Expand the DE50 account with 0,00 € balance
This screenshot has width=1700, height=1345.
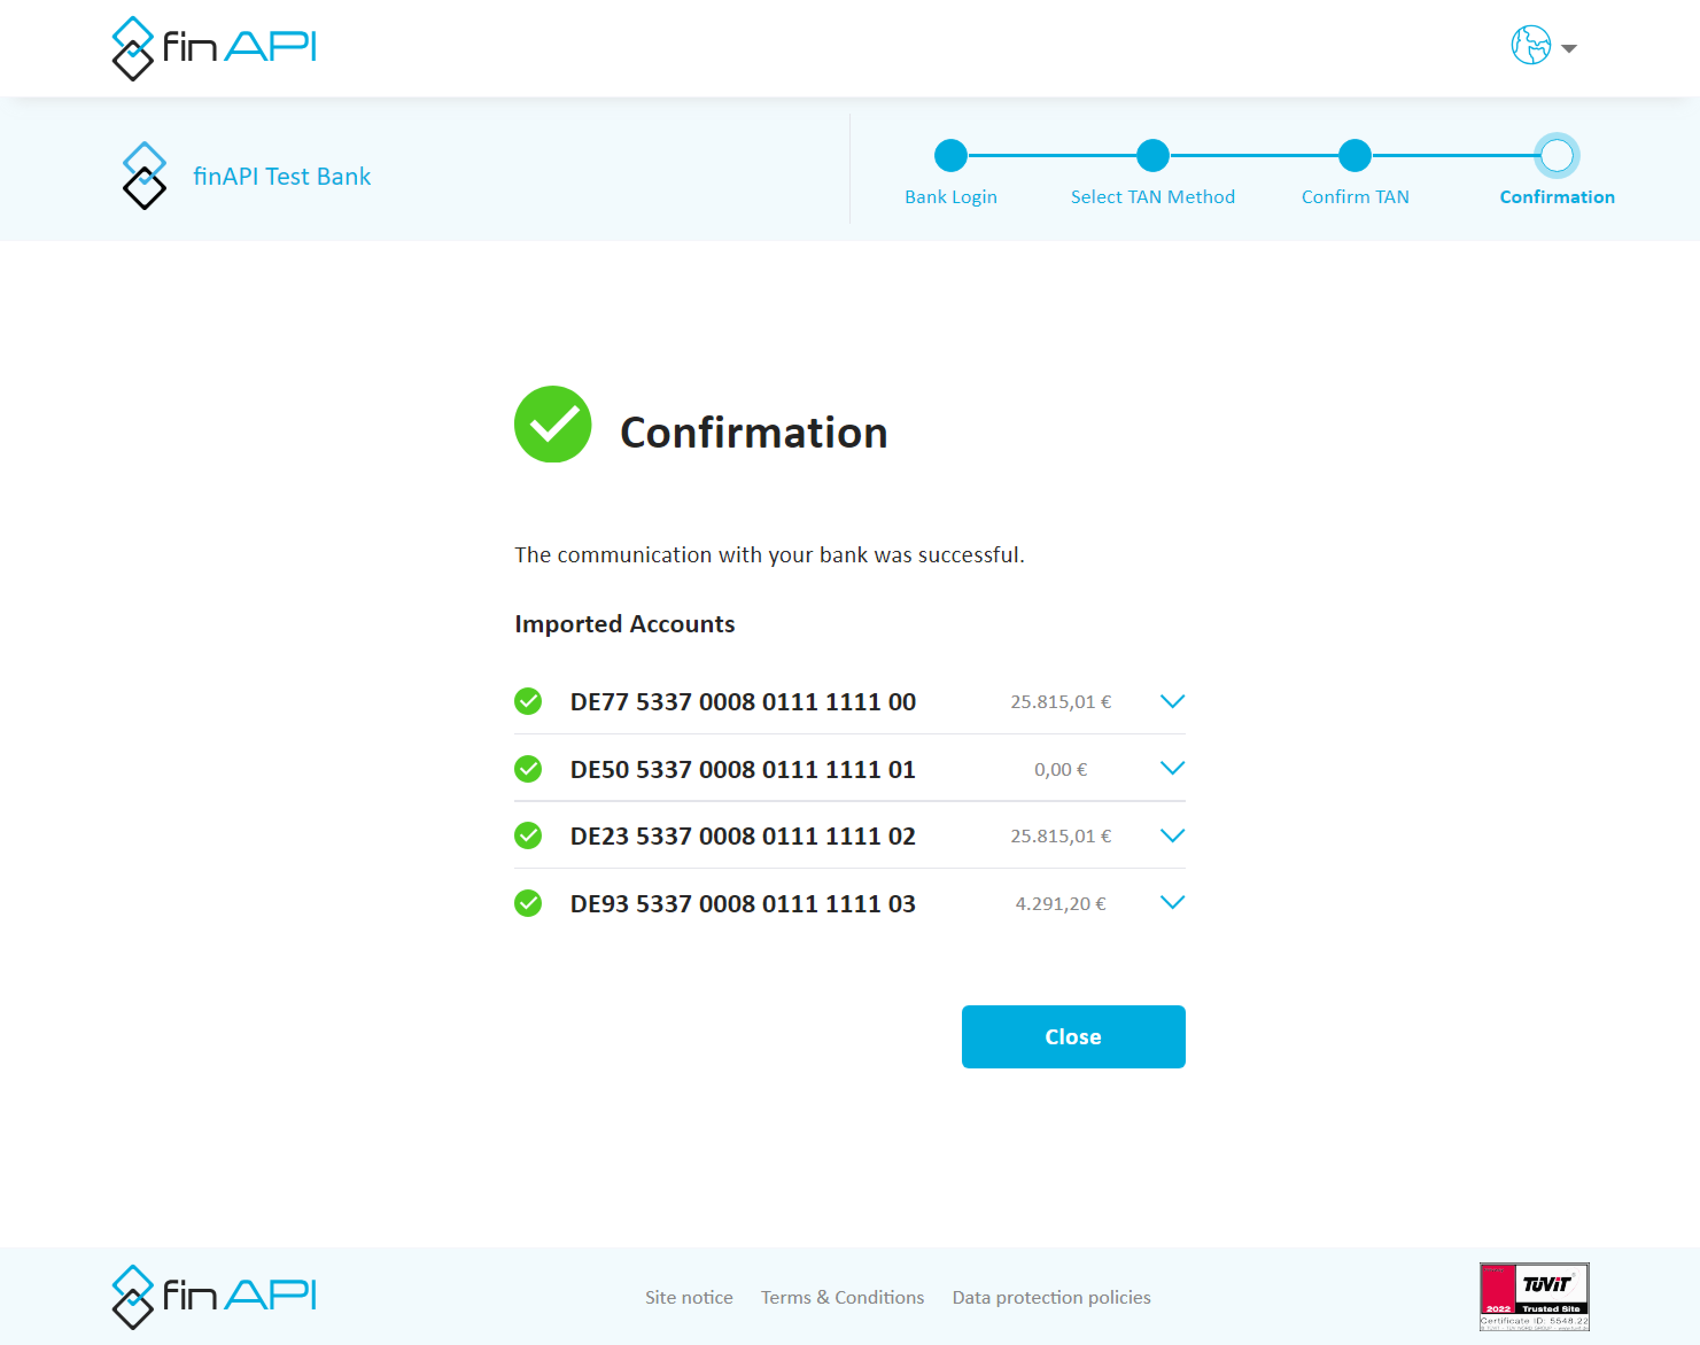pyautogui.click(x=1172, y=768)
